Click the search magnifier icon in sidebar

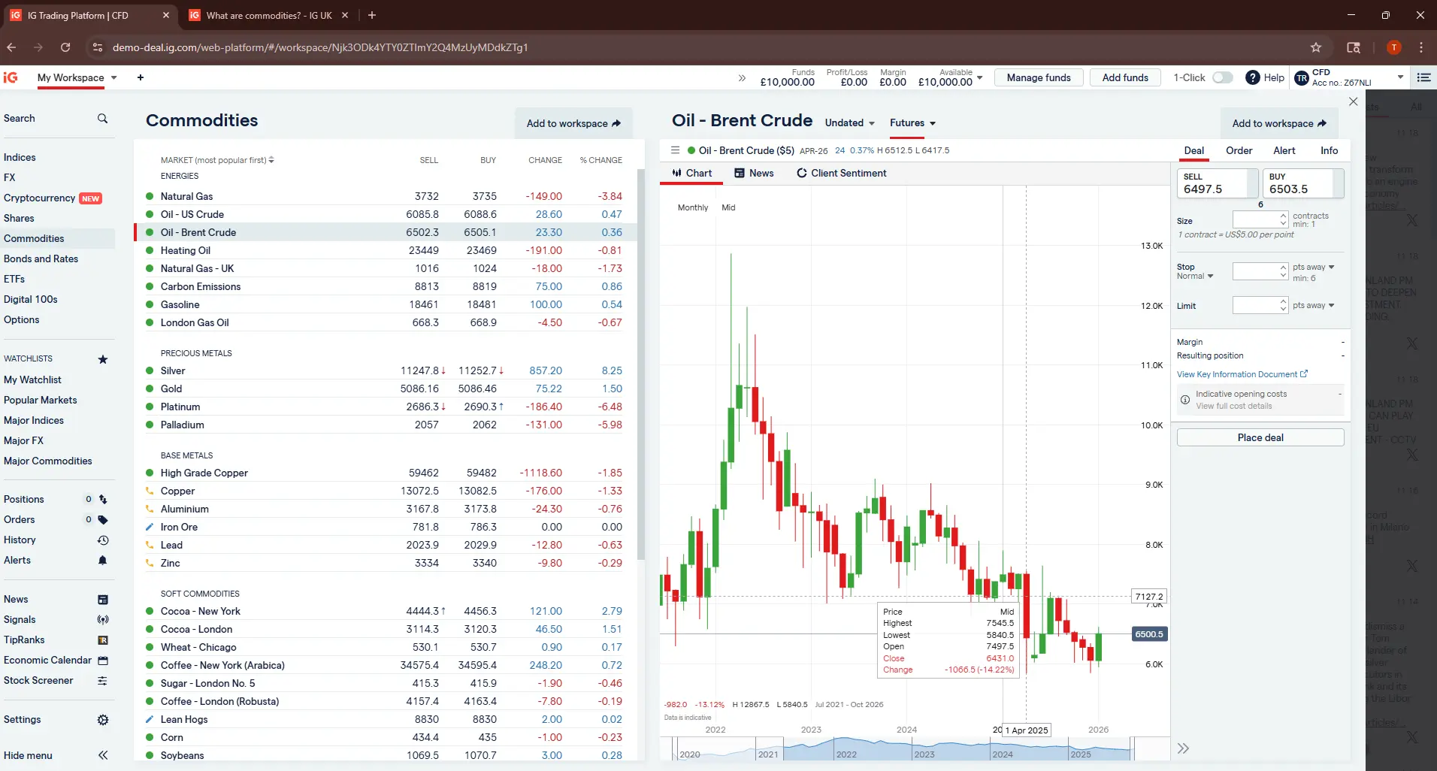pos(102,119)
